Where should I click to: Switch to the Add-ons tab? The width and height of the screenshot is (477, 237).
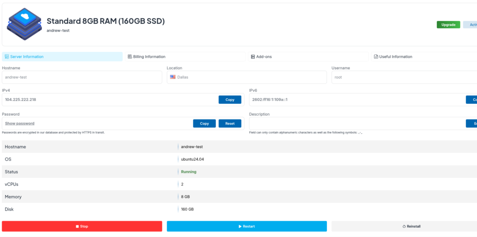pos(264,57)
